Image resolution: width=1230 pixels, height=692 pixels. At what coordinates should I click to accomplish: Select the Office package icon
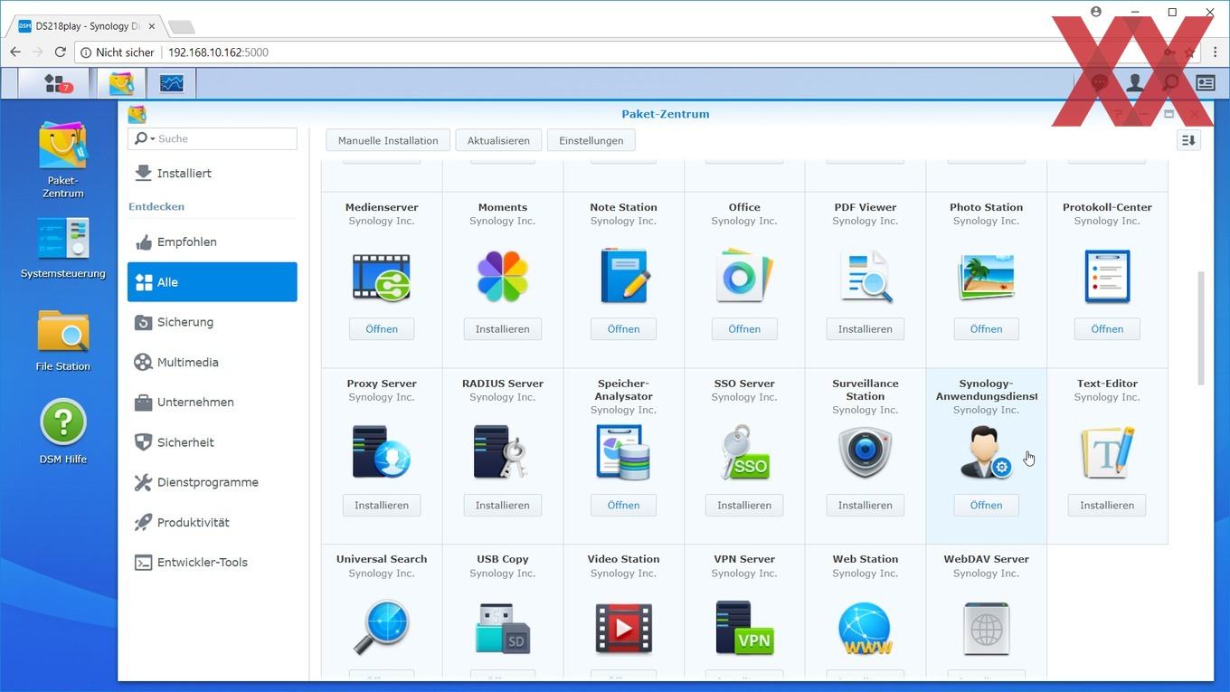(744, 276)
